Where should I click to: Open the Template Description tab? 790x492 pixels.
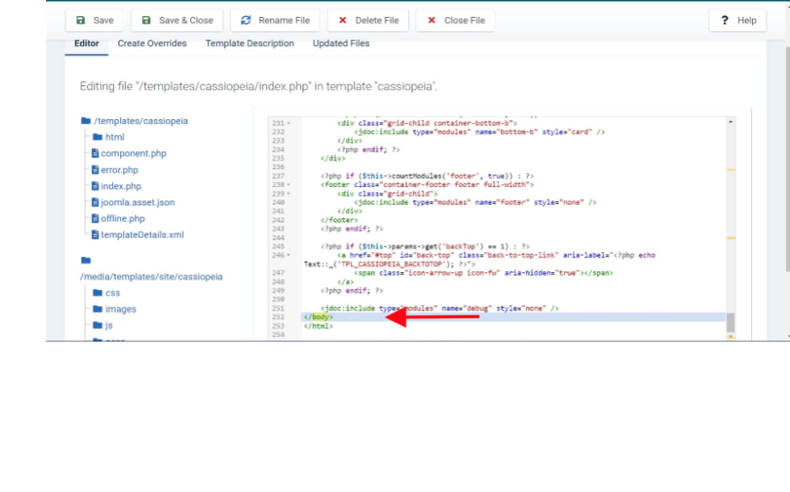coord(249,43)
